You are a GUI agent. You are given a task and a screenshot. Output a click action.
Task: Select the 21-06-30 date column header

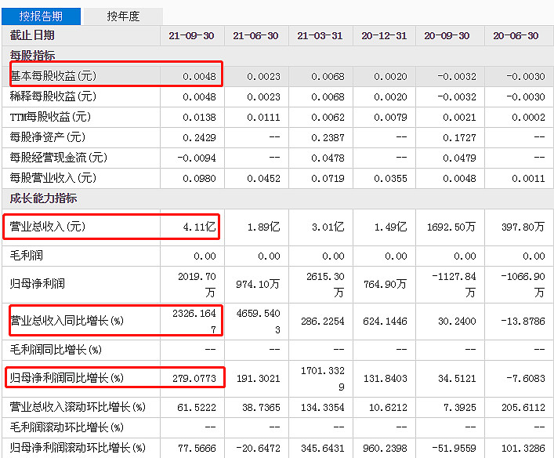(x=255, y=36)
